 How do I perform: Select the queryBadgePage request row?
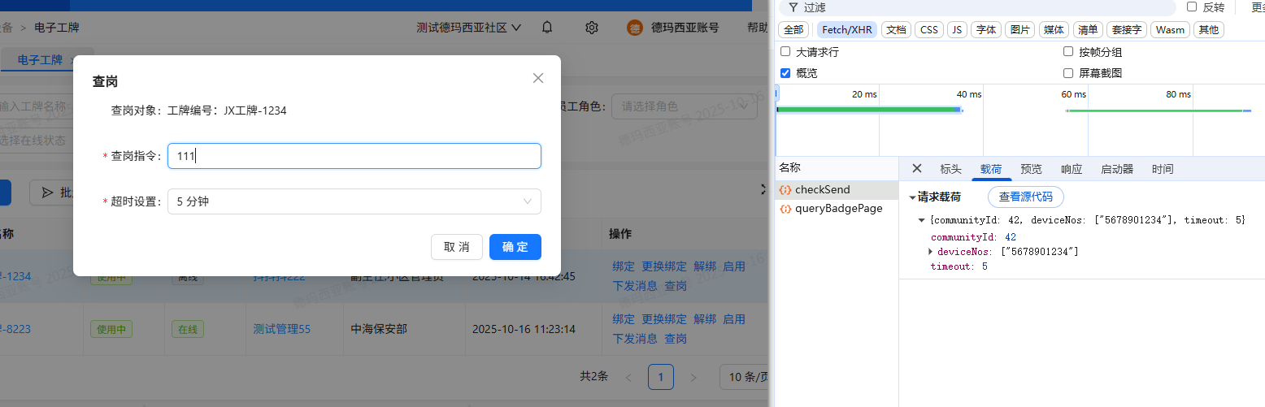pyautogui.click(x=837, y=209)
